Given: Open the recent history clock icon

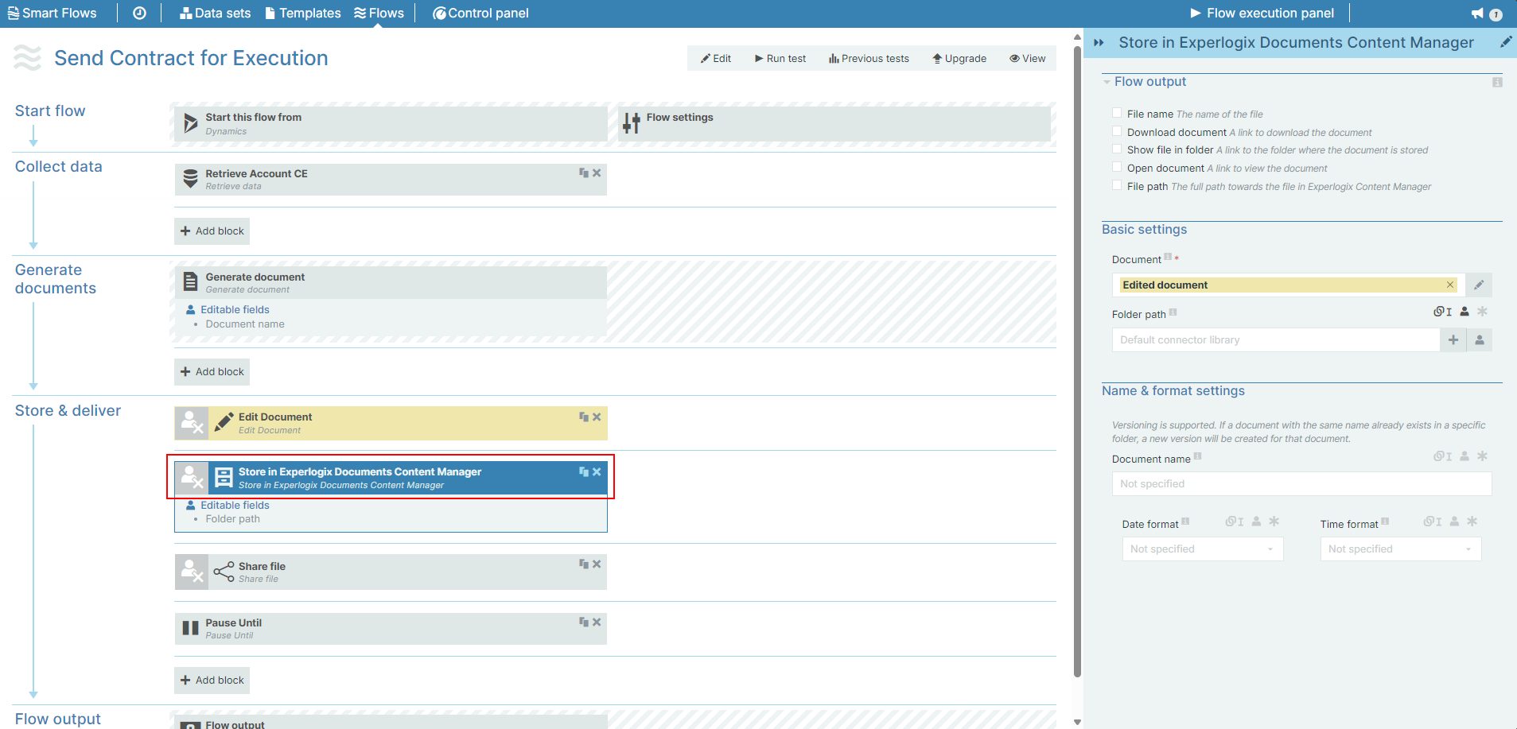Looking at the screenshot, I should [x=139, y=13].
